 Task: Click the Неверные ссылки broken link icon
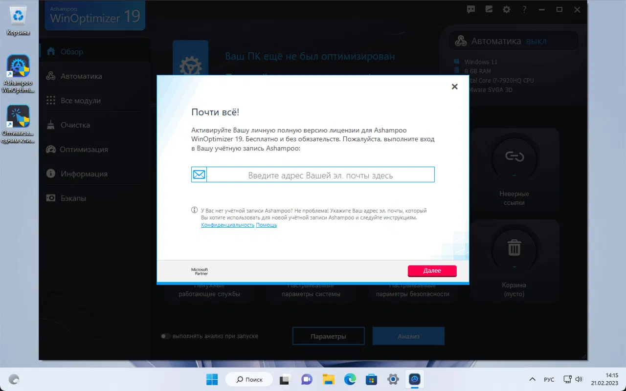coord(514,156)
